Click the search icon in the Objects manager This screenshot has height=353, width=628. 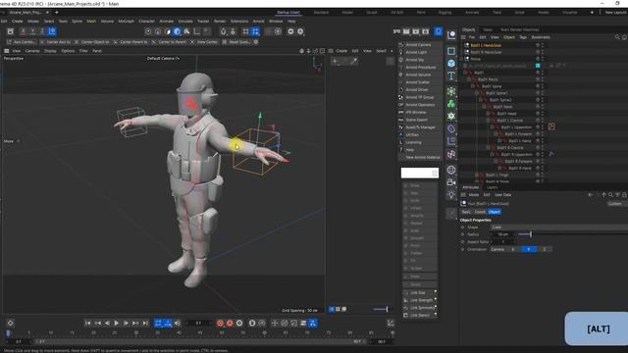click(617, 37)
